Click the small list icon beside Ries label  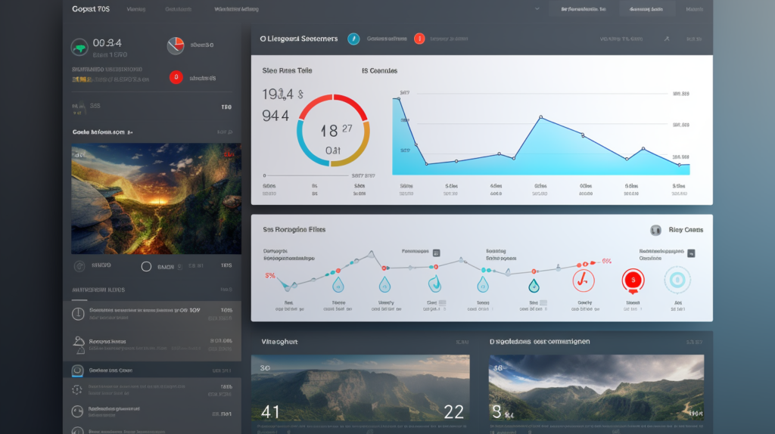(543, 302)
